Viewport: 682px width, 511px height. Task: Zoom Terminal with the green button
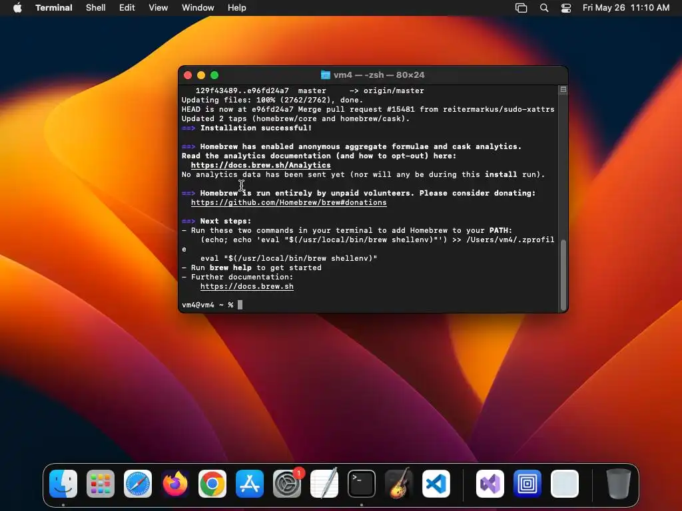tap(214, 75)
